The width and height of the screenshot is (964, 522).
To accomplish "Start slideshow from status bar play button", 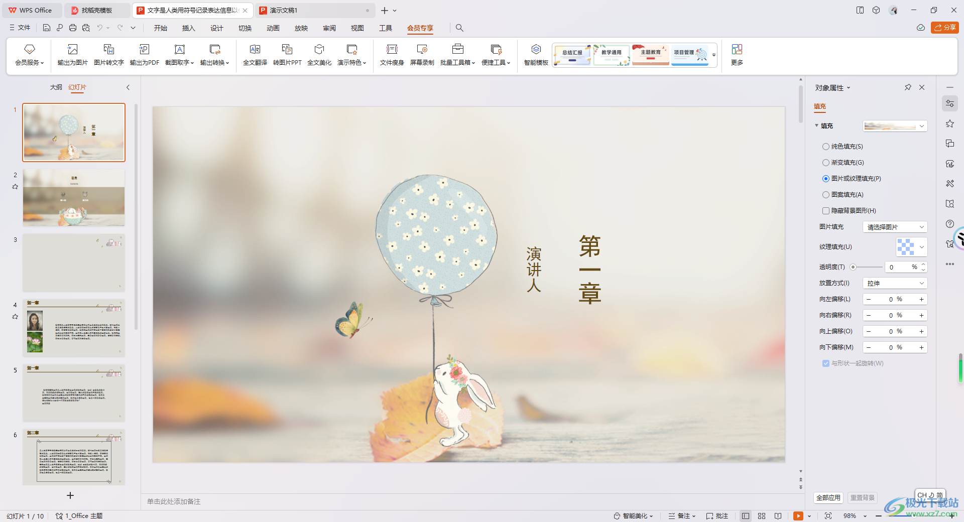I will tap(798, 516).
